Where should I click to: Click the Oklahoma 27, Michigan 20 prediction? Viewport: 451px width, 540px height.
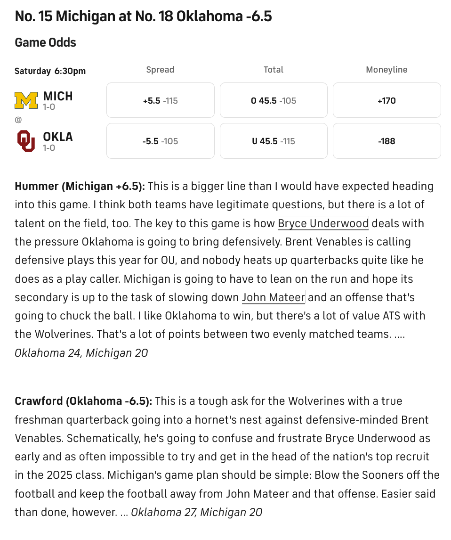coord(196,512)
